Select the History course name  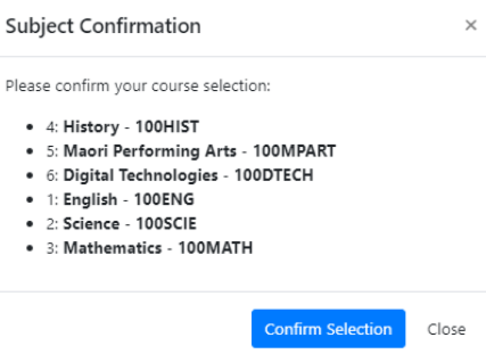coord(91,127)
